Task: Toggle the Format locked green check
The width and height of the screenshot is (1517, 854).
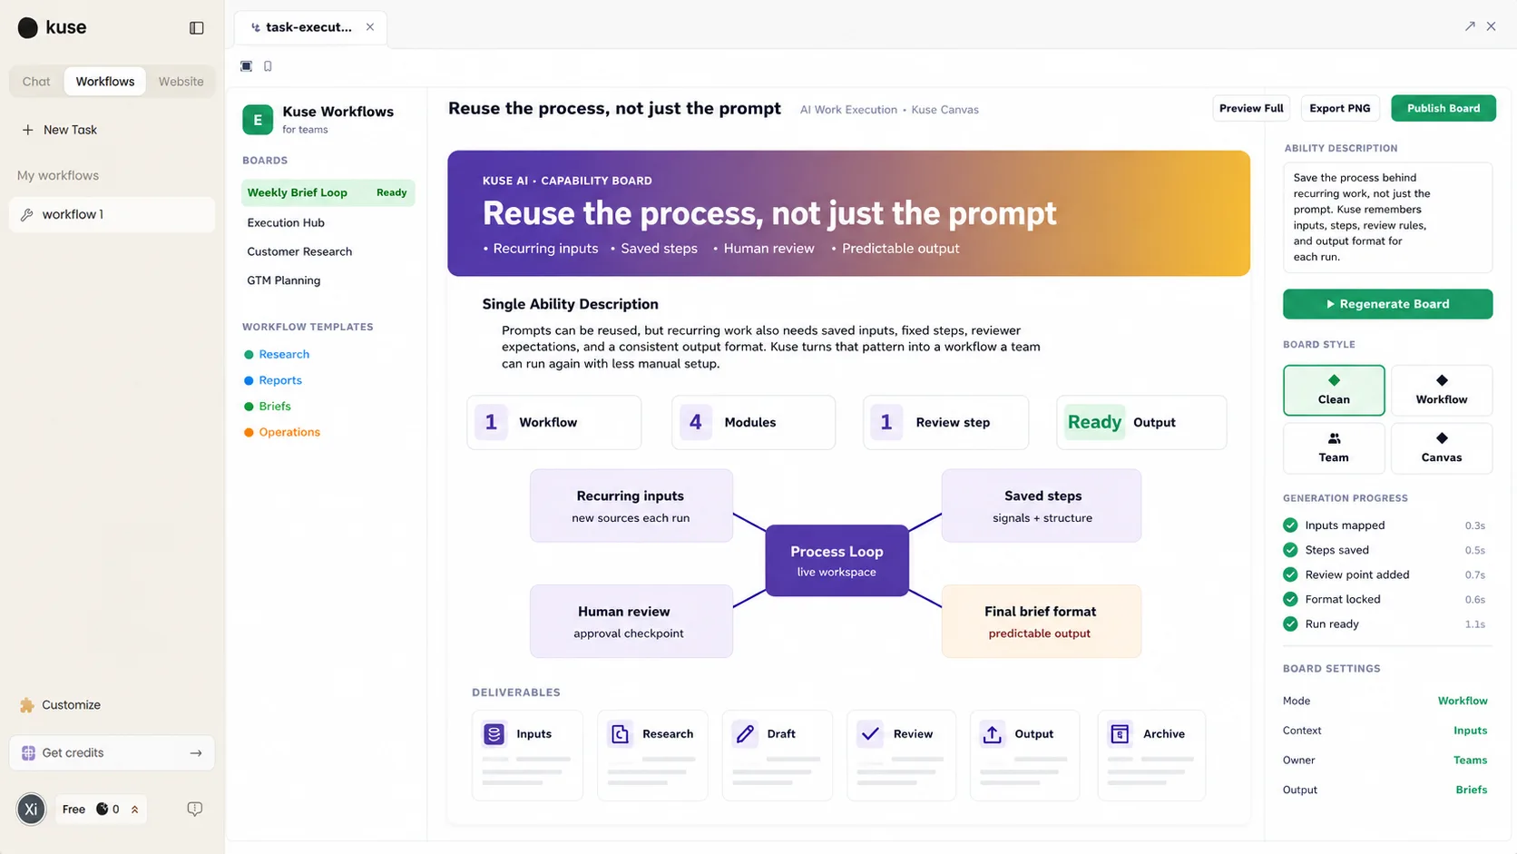Action: click(x=1290, y=599)
